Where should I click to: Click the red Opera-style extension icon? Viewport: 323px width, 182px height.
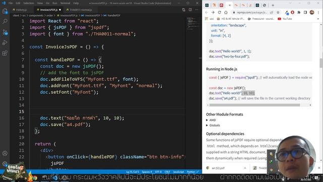pos(293,12)
